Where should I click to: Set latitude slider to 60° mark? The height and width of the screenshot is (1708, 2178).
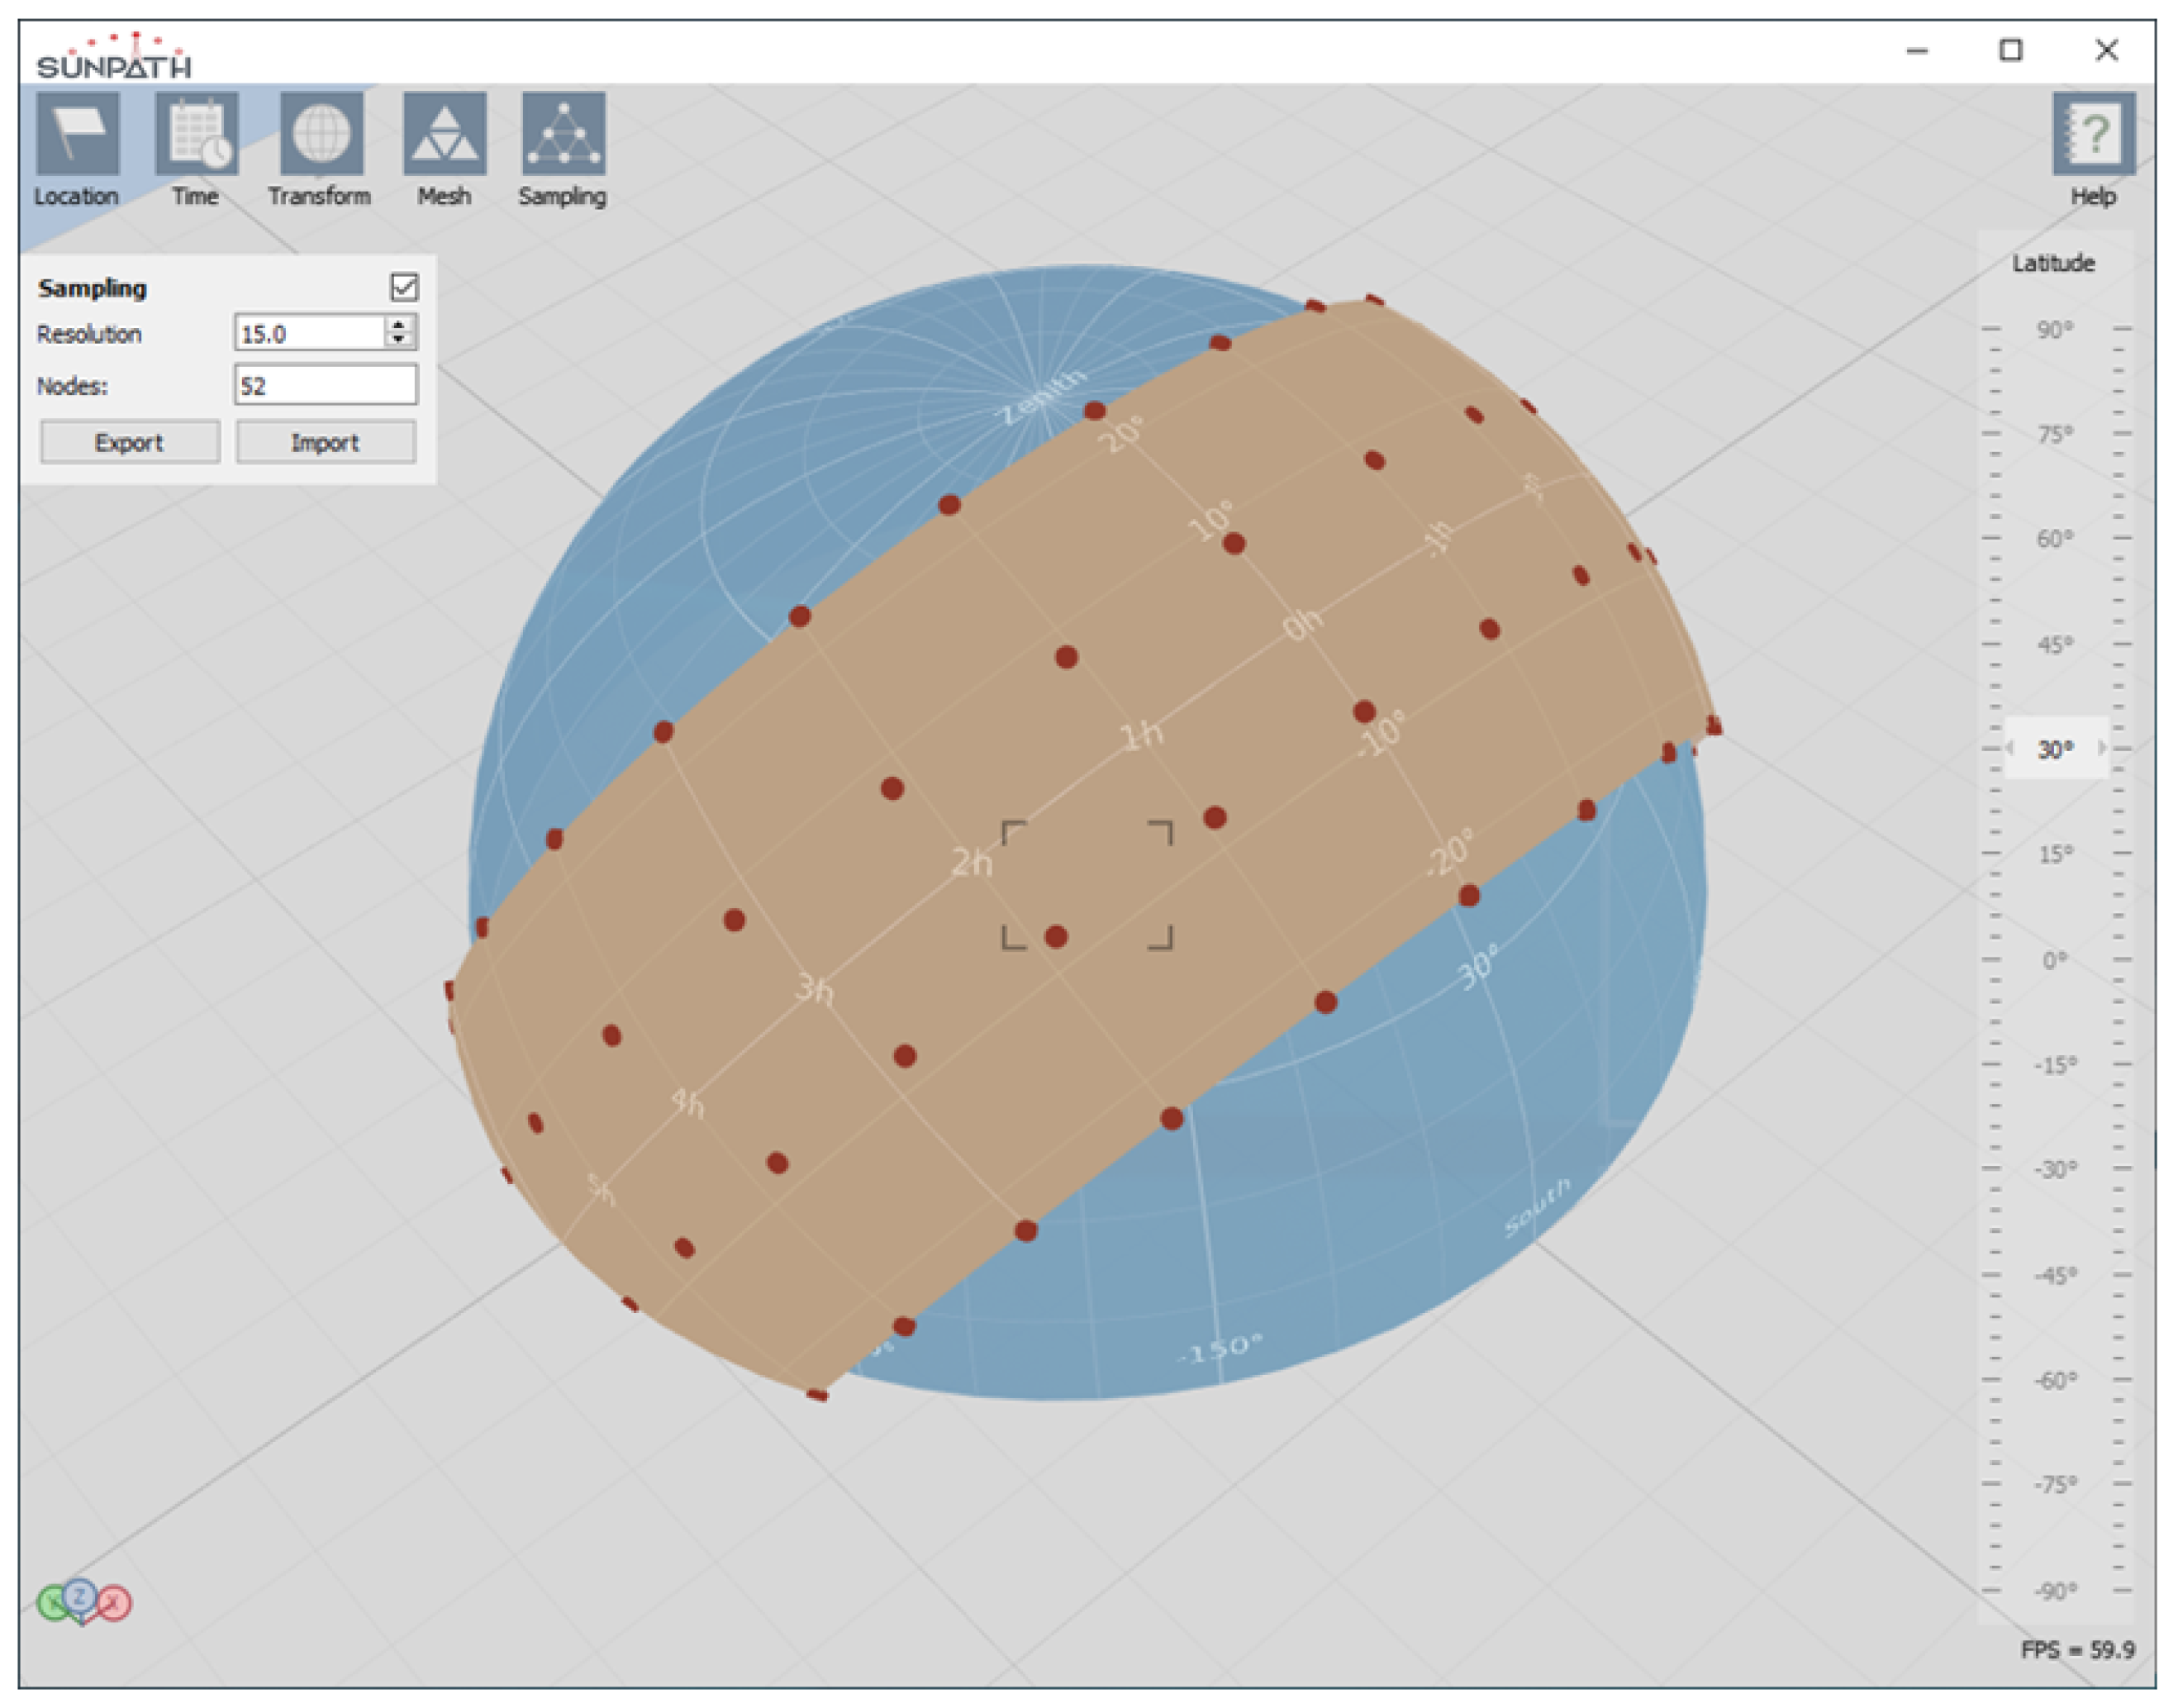pyautogui.click(x=2055, y=539)
